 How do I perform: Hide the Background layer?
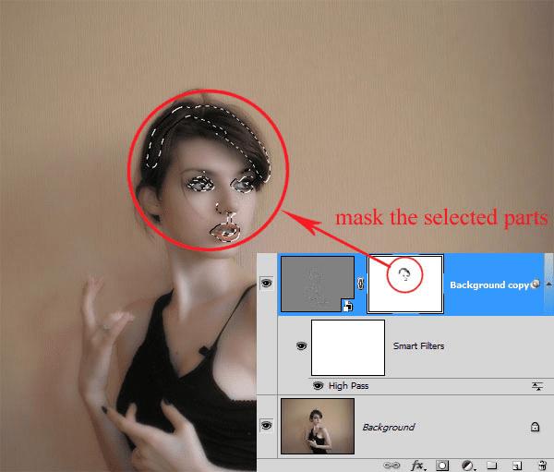click(x=267, y=425)
